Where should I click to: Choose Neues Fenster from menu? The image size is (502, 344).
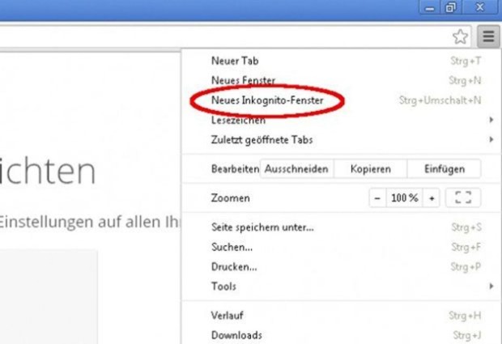pyautogui.click(x=341, y=80)
